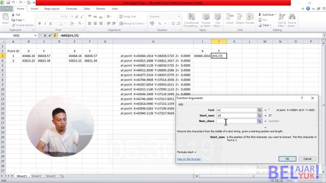Image resolution: width=326 pixels, height=183 pixels.
Task: Switch to the Sheet3 worksheet tab
Action: (50, 176)
